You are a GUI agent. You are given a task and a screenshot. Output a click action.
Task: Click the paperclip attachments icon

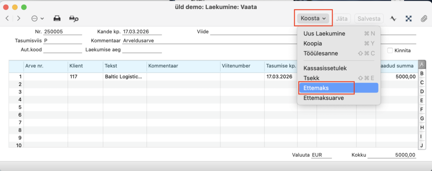[x=424, y=19]
